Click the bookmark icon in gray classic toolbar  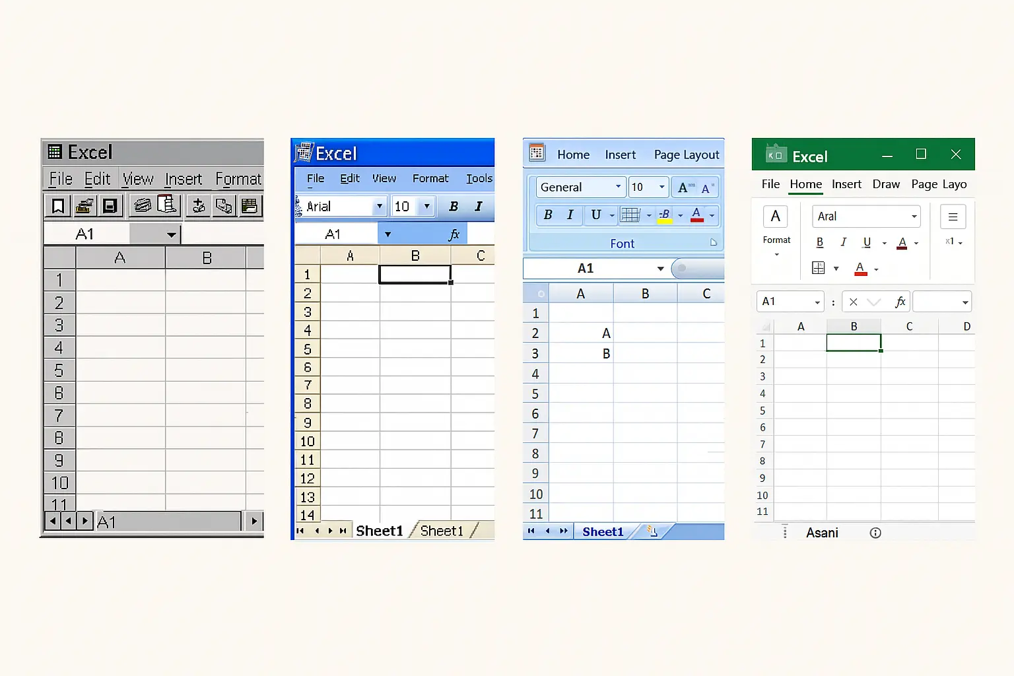58,206
